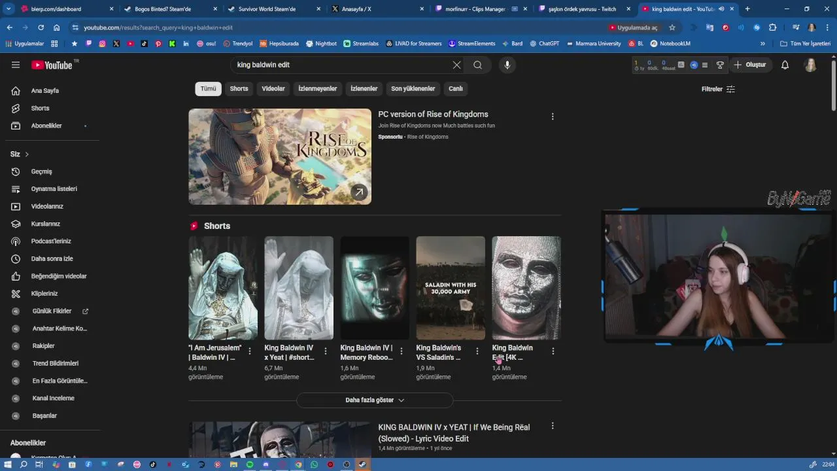
Task: Open the Nightbot bookmark
Action: [x=321, y=44]
